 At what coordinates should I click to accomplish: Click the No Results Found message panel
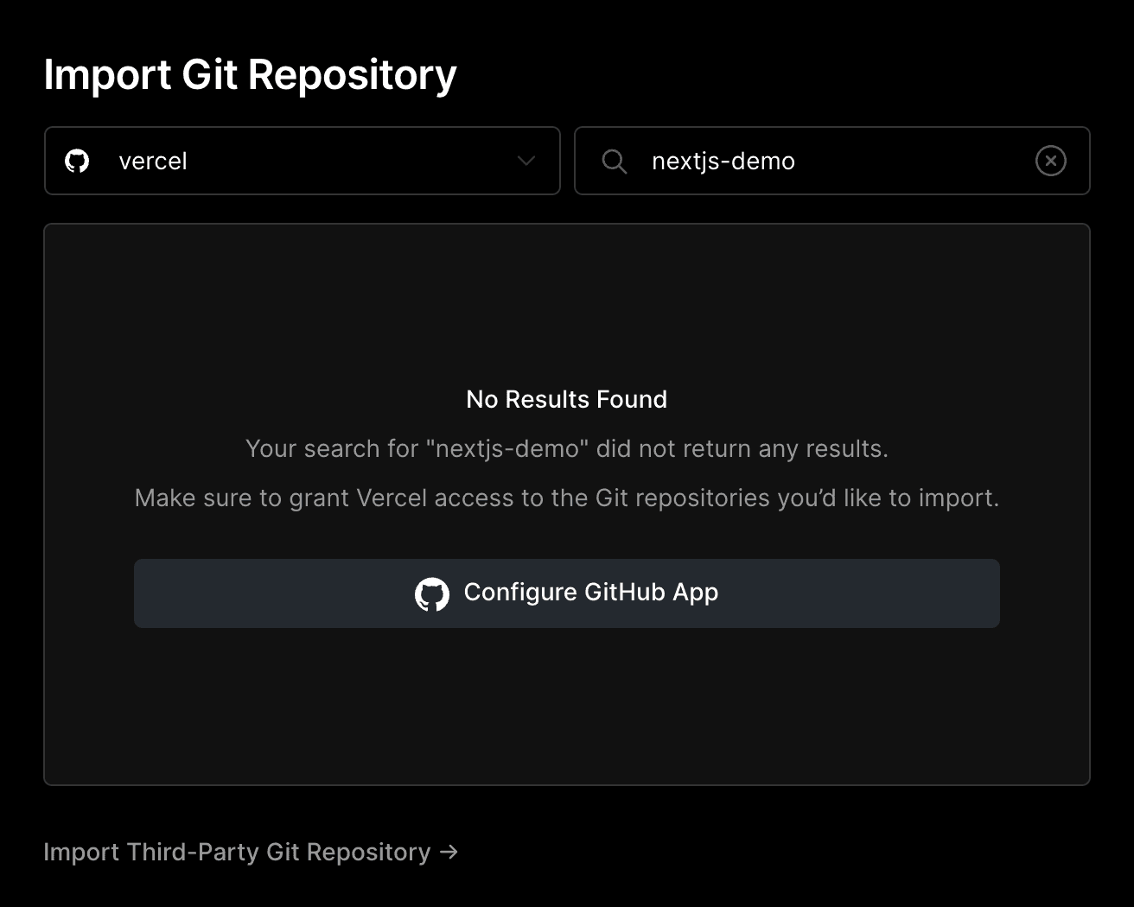[566, 399]
